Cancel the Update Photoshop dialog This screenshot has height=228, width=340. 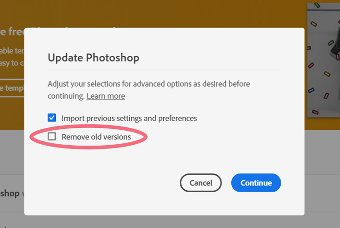(201, 183)
